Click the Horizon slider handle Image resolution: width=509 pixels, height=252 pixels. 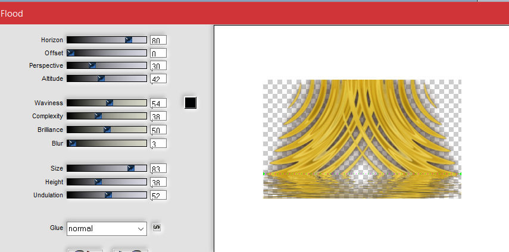coord(129,40)
